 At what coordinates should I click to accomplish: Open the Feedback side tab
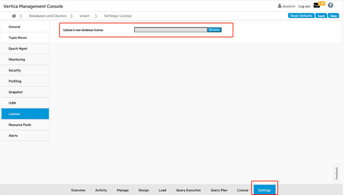(337, 173)
